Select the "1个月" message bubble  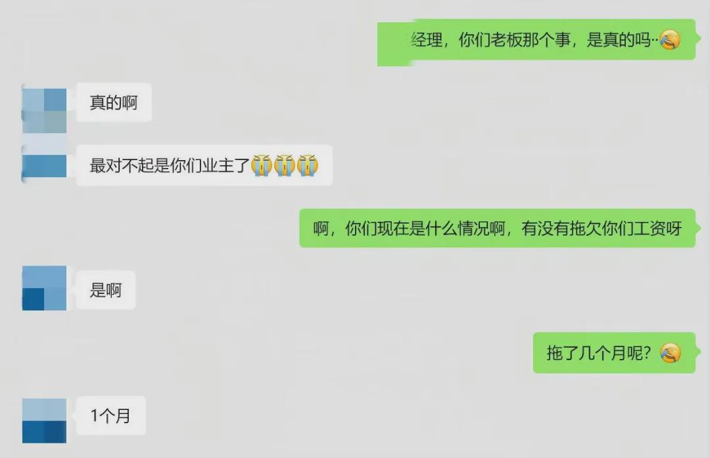(110, 415)
